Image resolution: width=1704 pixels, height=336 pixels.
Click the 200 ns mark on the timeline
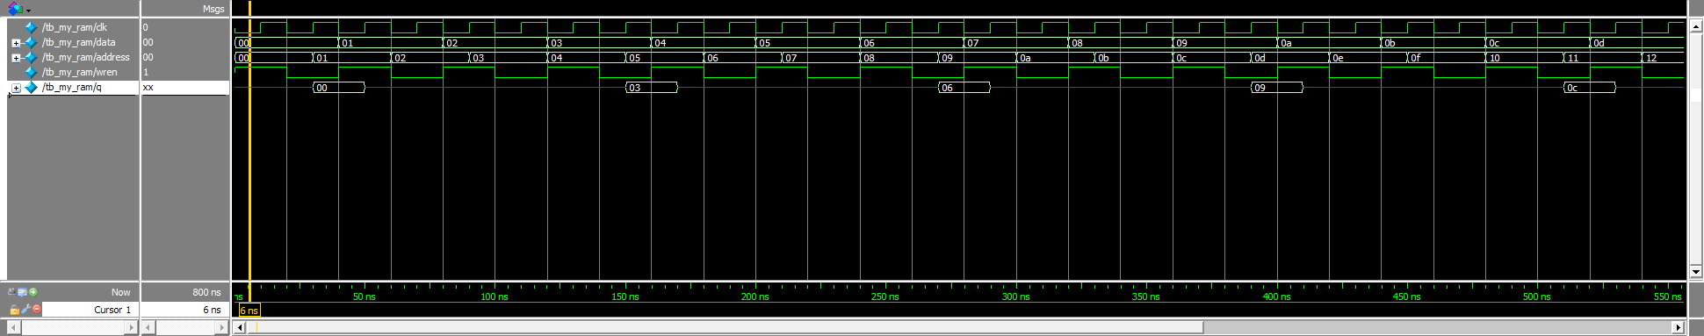pyautogui.click(x=755, y=297)
